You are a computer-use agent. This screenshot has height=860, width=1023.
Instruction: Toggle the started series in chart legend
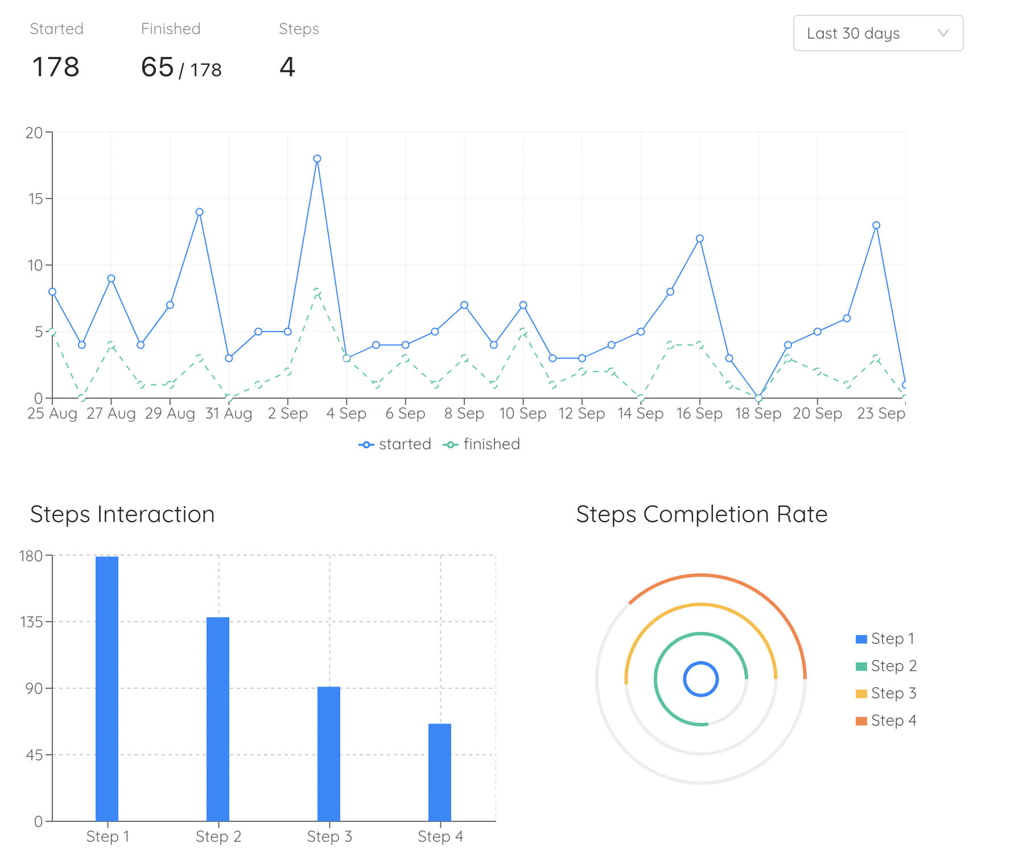click(396, 444)
